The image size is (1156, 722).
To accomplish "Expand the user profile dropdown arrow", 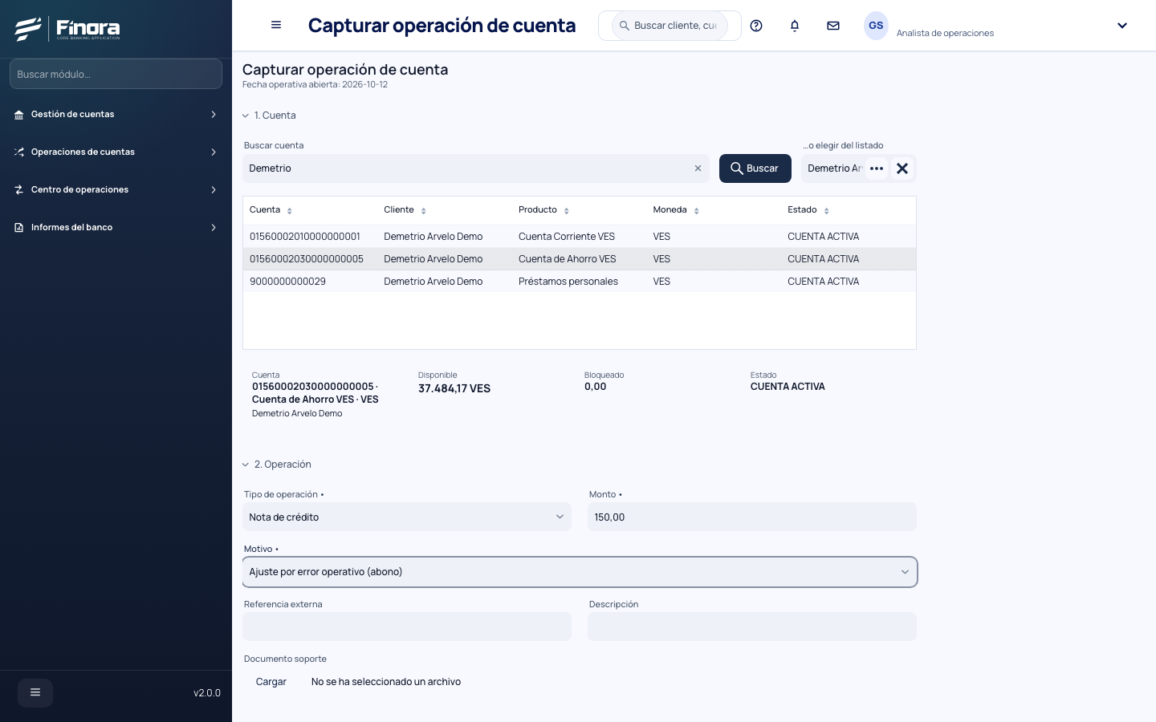I will [x=1122, y=26].
